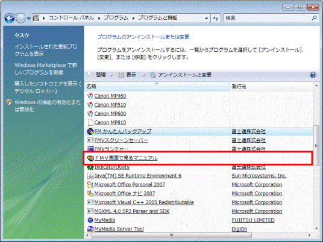Click アンインストールと変更 toolbar button

tap(181, 75)
